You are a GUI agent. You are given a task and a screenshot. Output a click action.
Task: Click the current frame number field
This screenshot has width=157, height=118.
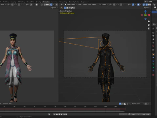click(123, 114)
